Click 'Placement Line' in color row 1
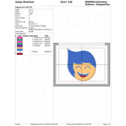The width and height of the screenshot is (126, 126). point(39,38)
